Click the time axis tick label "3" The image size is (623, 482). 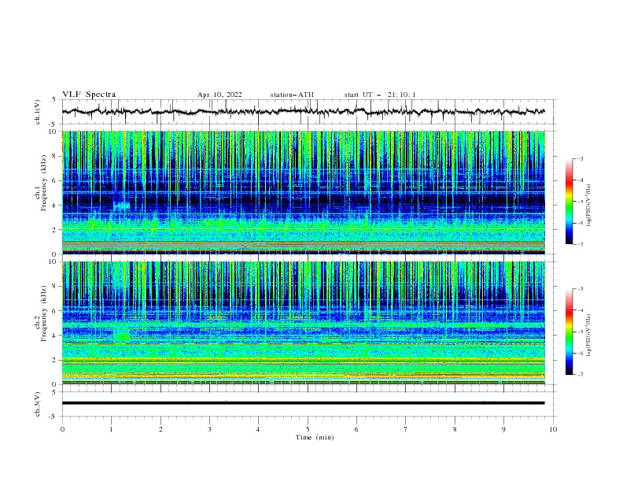pos(209,429)
